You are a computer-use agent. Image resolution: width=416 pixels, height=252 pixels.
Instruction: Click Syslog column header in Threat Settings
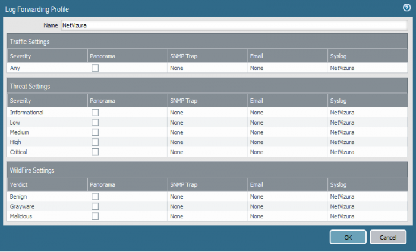368,101
